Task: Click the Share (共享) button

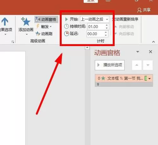Action: (x=144, y=10)
